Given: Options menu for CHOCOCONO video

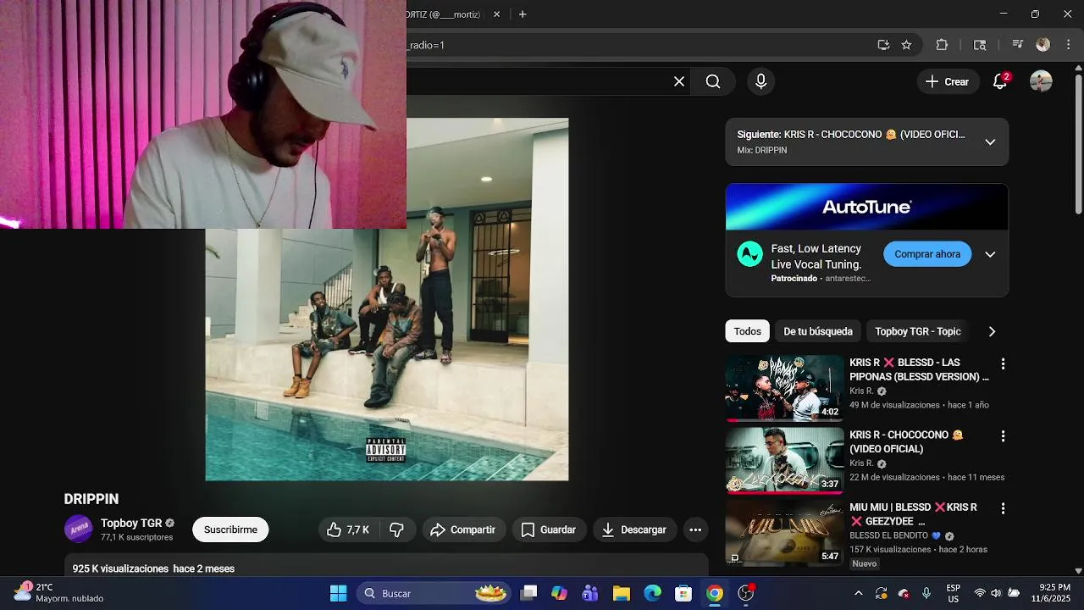Looking at the screenshot, I should coord(1003,436).
